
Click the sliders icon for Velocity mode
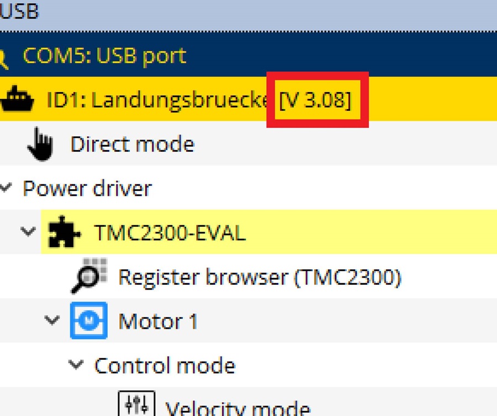click(136, 406)
